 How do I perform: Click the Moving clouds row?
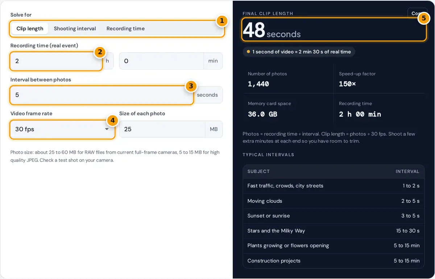(333, 201)
